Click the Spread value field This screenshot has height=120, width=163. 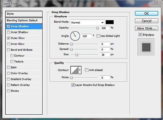point(105,50)
